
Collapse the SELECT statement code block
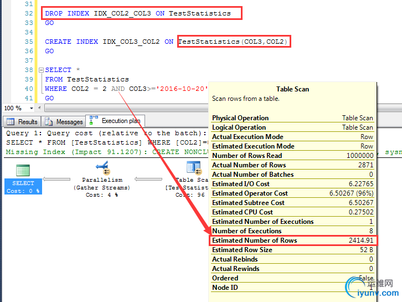(x=41, y=70)
